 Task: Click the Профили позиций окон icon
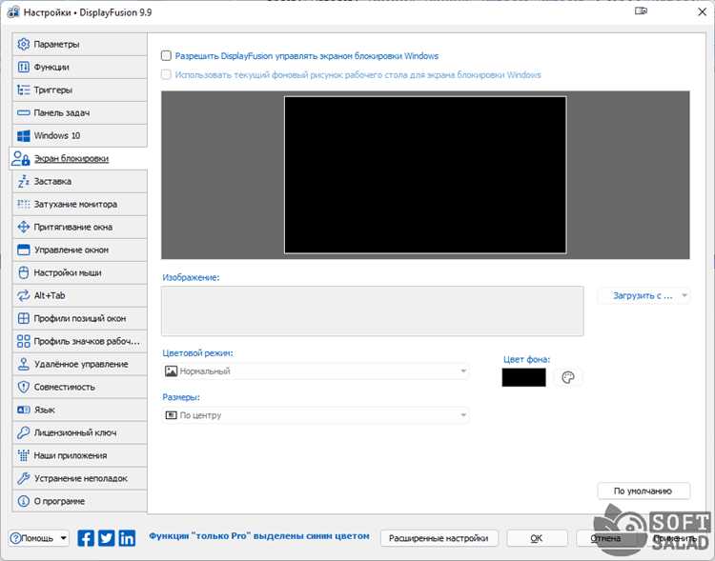coord(23,318)
